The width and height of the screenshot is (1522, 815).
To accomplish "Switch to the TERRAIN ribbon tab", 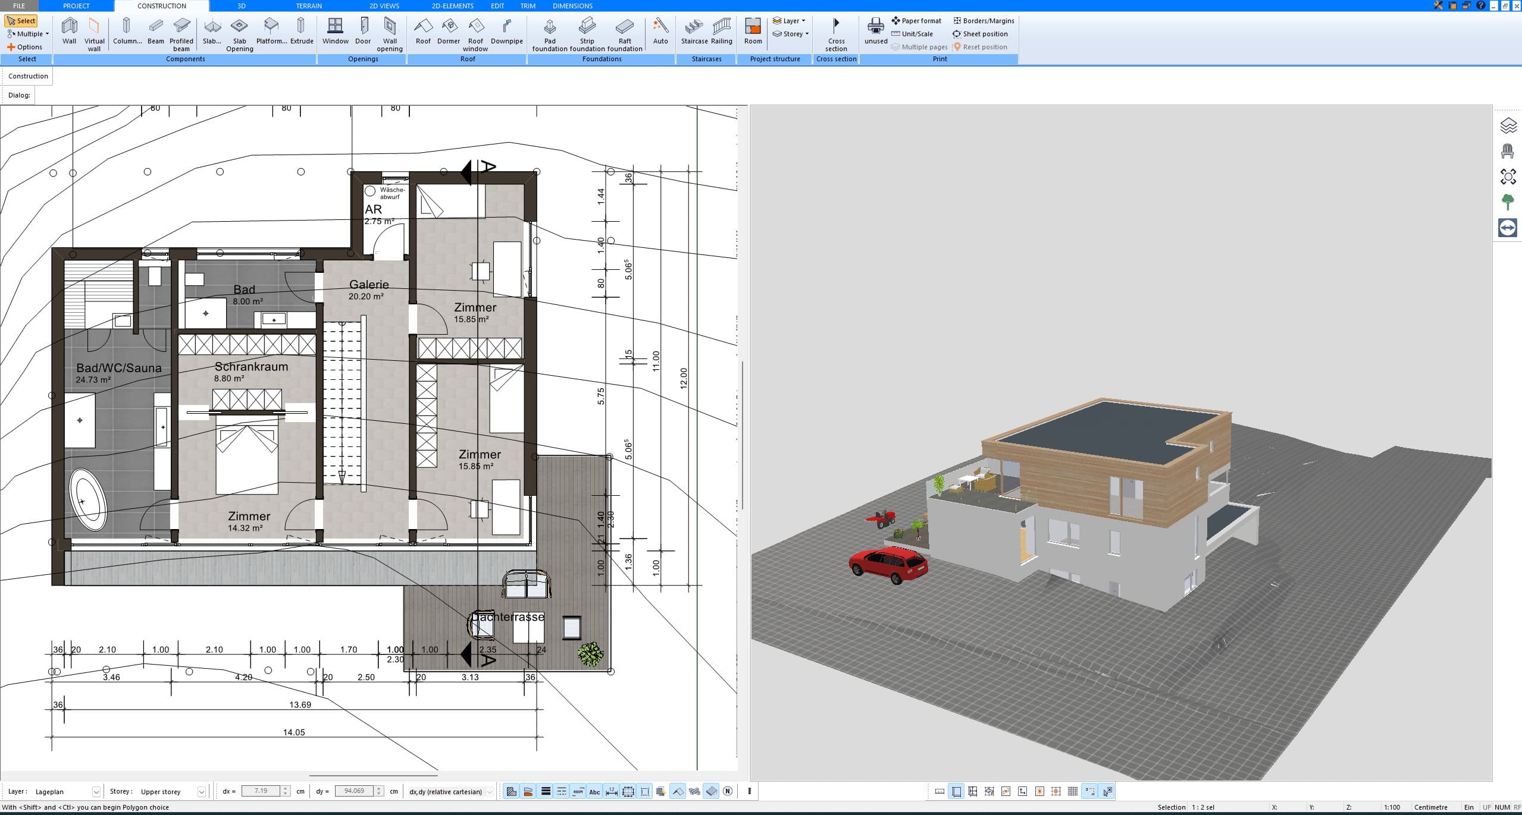I will (x=308, y=5).
